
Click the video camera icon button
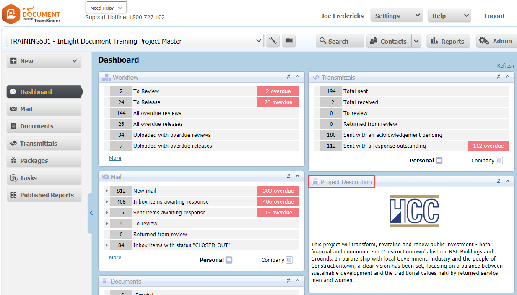pyautogui.click(x=289, y=41)
